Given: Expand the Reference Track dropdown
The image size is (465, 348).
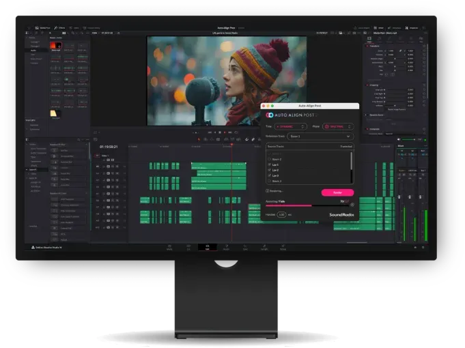Looking at the screenshot, I should [320, 136].
